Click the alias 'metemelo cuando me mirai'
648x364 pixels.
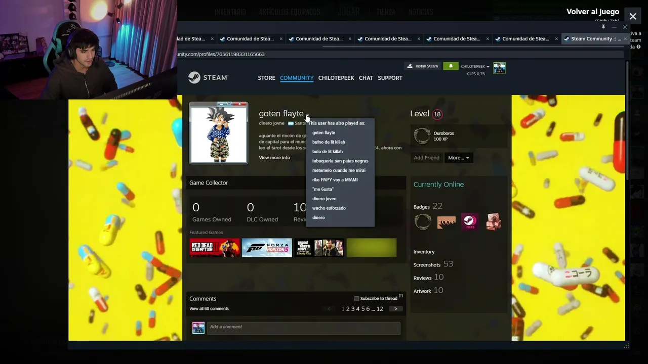click(x=339, y=170)
